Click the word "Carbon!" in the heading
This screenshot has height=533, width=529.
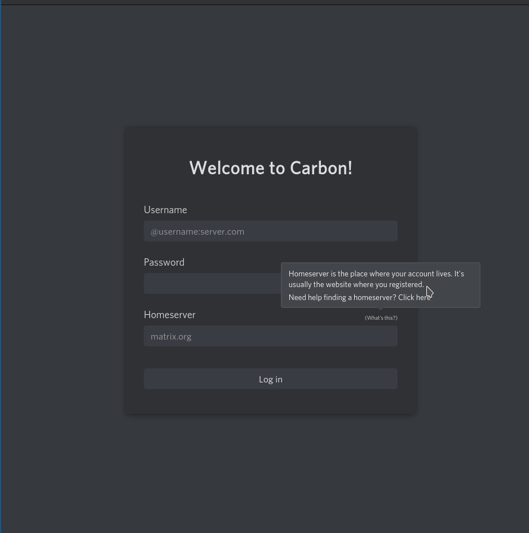pos(321,168)
